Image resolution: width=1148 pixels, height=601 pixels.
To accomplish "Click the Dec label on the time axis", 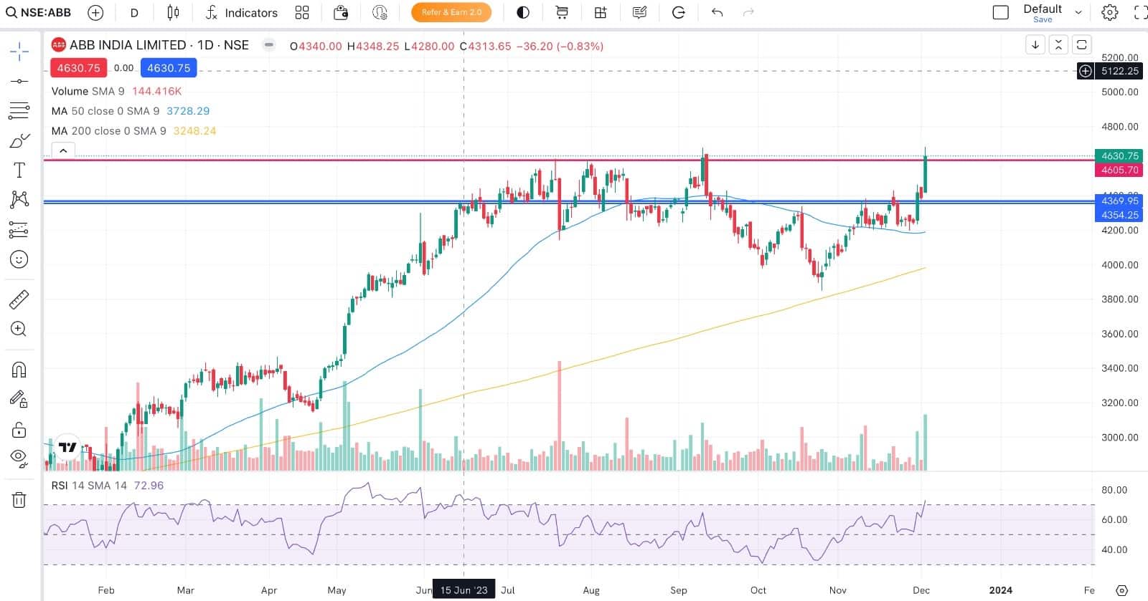I will (921, 590).
